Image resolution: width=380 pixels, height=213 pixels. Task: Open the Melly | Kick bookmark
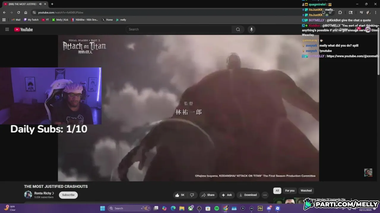click(x=60, y=20)
